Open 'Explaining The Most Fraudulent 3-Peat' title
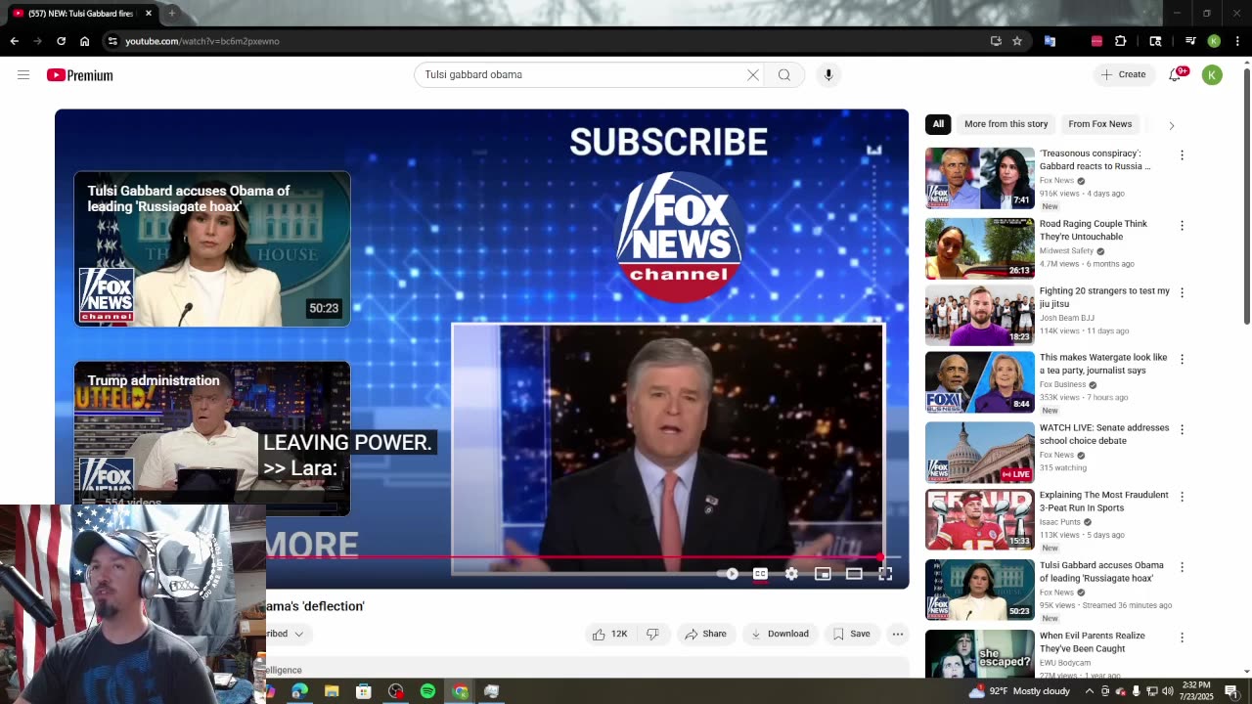Screen dimensions: 1252x704 click(x=1103, y=502)
